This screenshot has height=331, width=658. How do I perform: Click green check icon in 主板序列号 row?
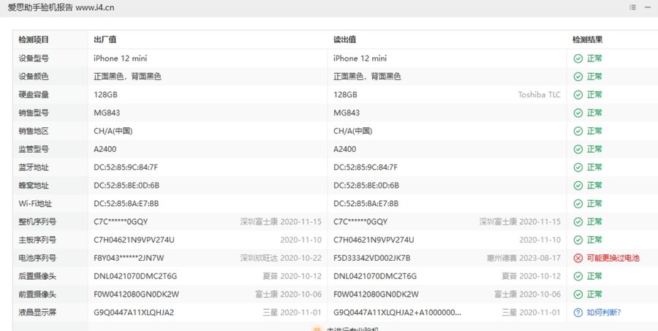(578, 240)
